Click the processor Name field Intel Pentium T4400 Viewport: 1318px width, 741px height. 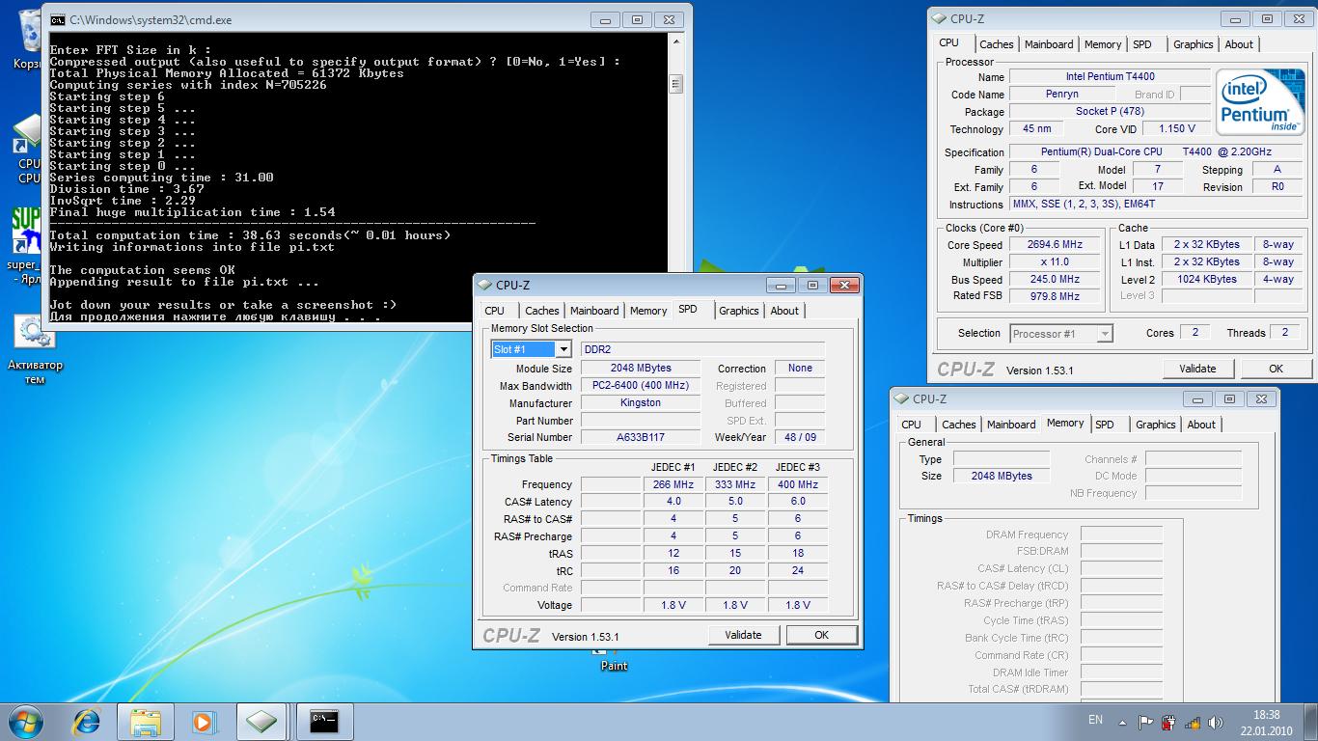pos(1110,77)
